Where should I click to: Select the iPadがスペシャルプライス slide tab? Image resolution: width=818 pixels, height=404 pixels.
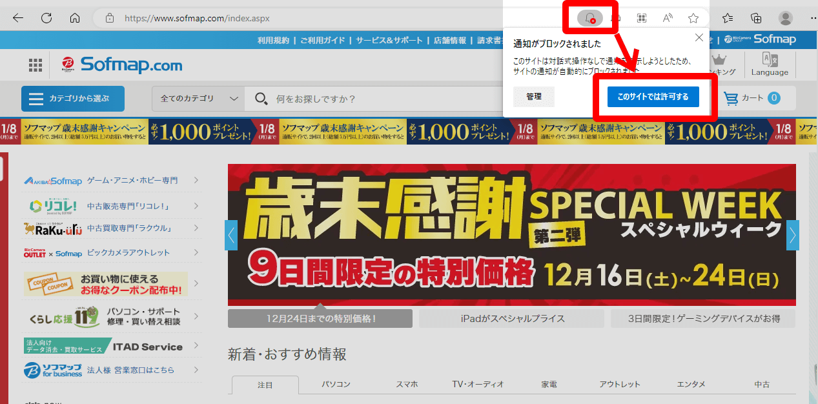point(512,319)
